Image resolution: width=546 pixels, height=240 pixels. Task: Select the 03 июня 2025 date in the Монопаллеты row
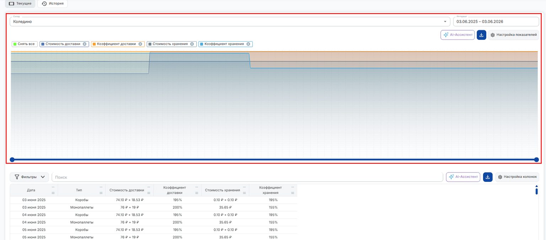(x=34, y=207)
